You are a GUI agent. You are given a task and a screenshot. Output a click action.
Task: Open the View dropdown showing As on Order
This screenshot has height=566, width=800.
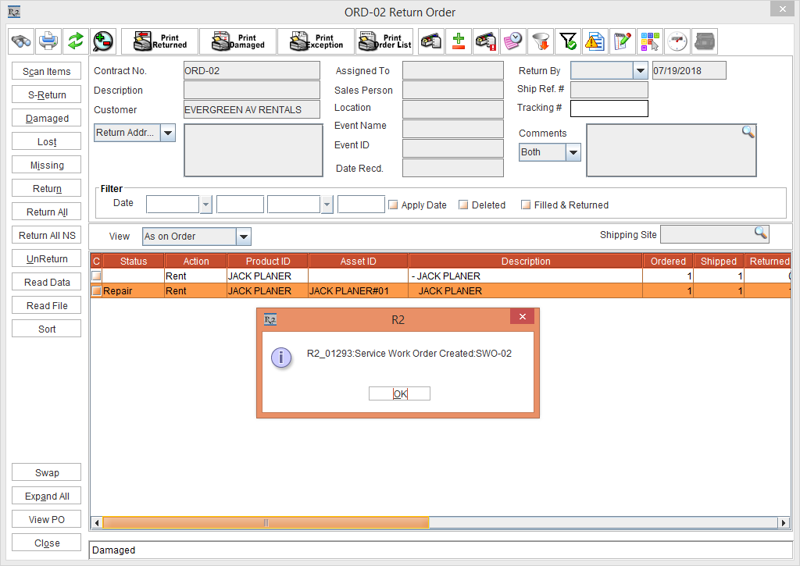pyautogui.click(x=243, y=236)
